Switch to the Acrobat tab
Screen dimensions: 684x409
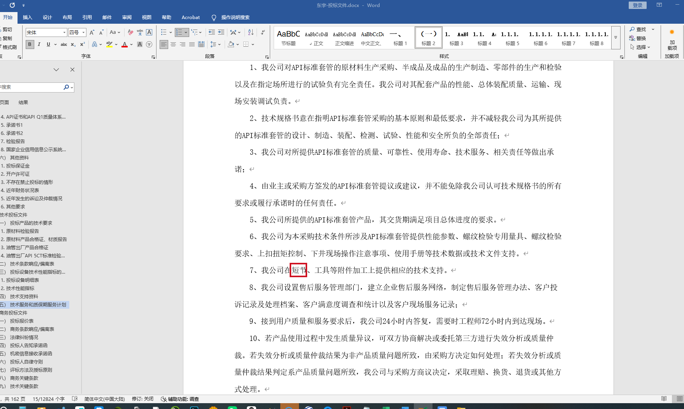tap(191, 17)
